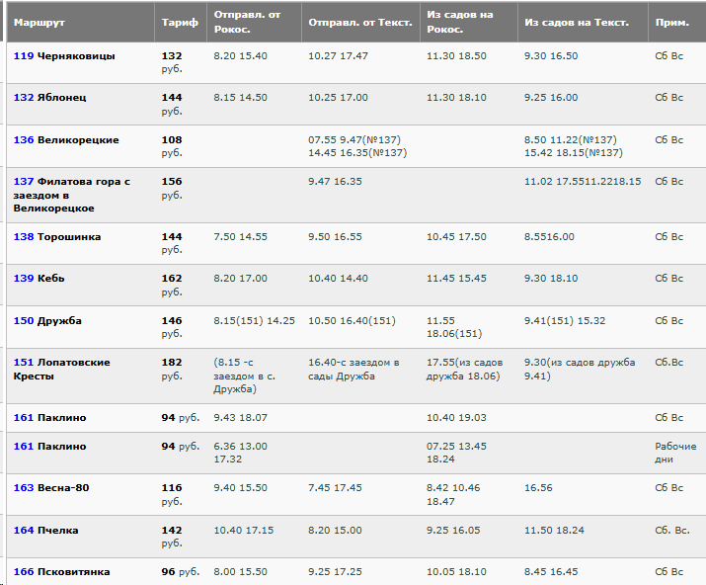Select the 182 руб. fare cell
This screenshot has width=706, height=585.
(172, 370)
